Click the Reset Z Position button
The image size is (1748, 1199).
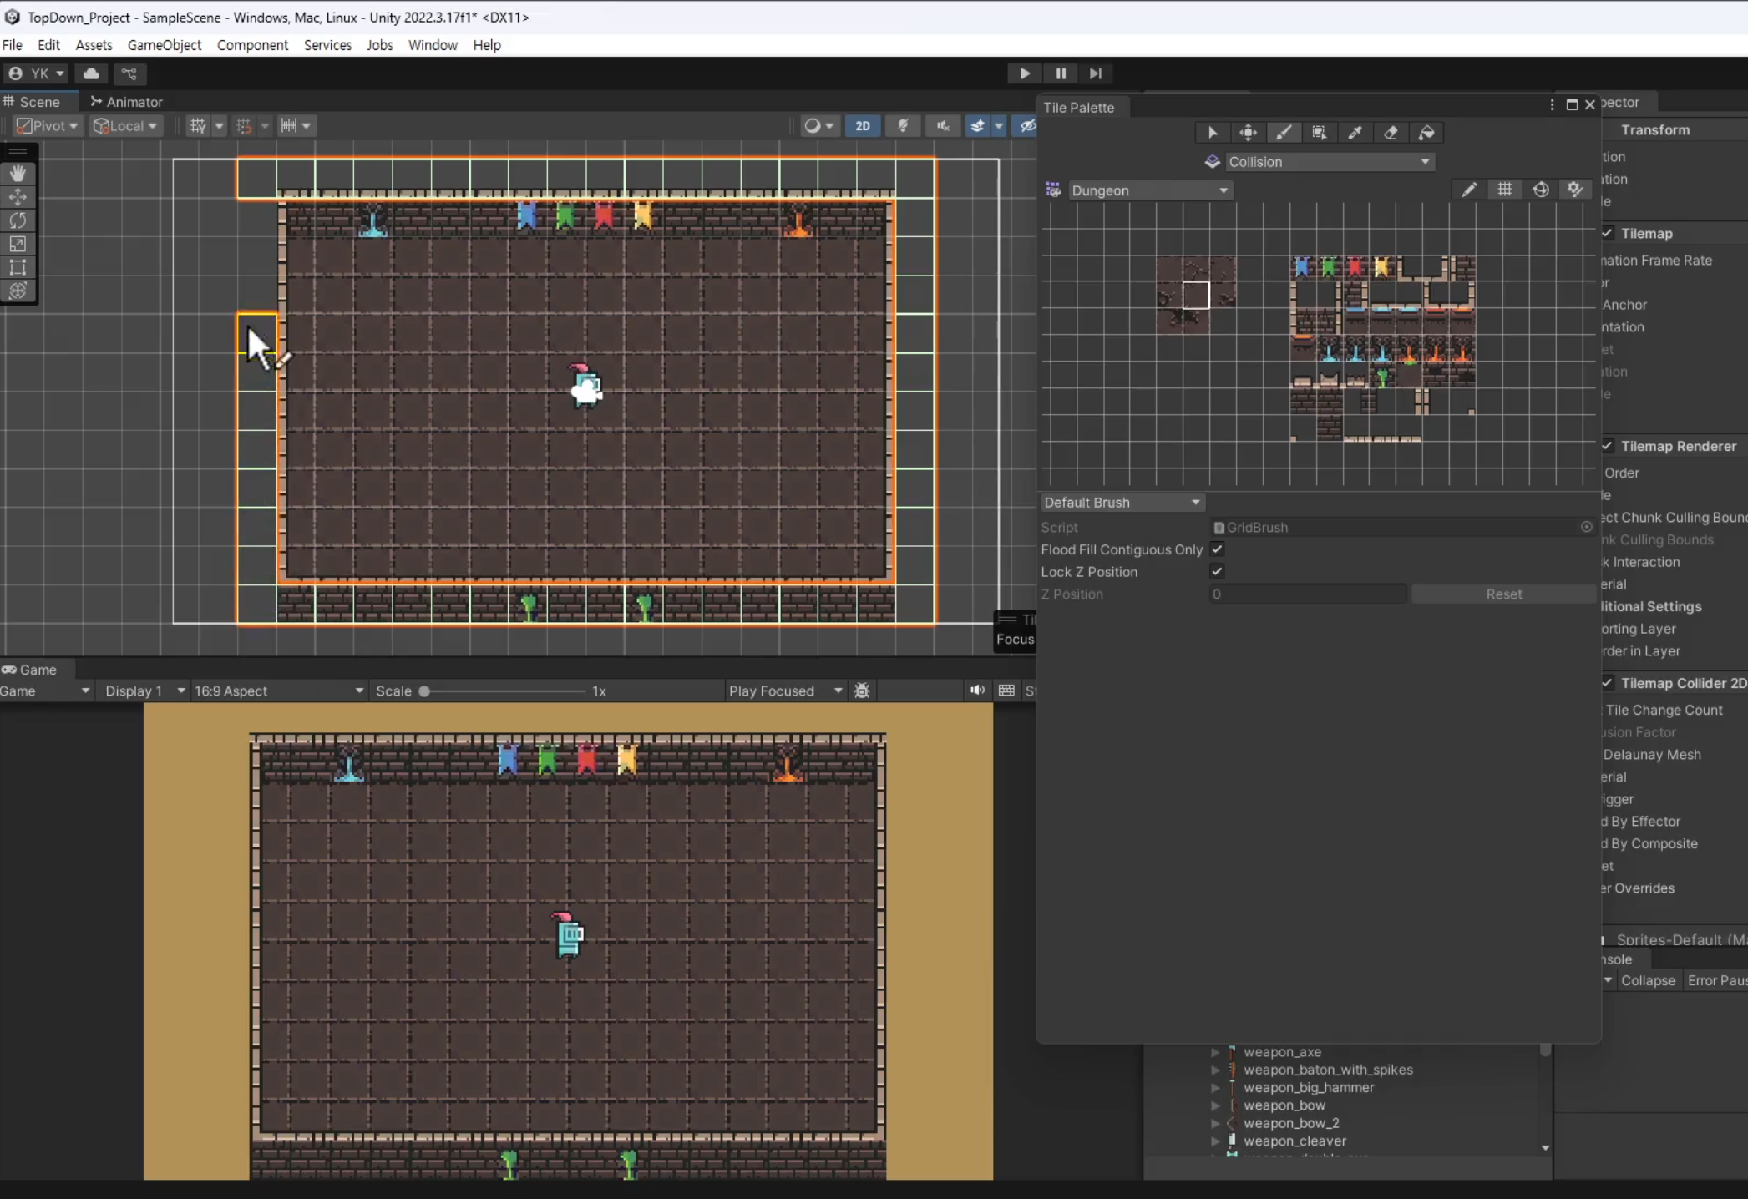(x=1503, y=594)
